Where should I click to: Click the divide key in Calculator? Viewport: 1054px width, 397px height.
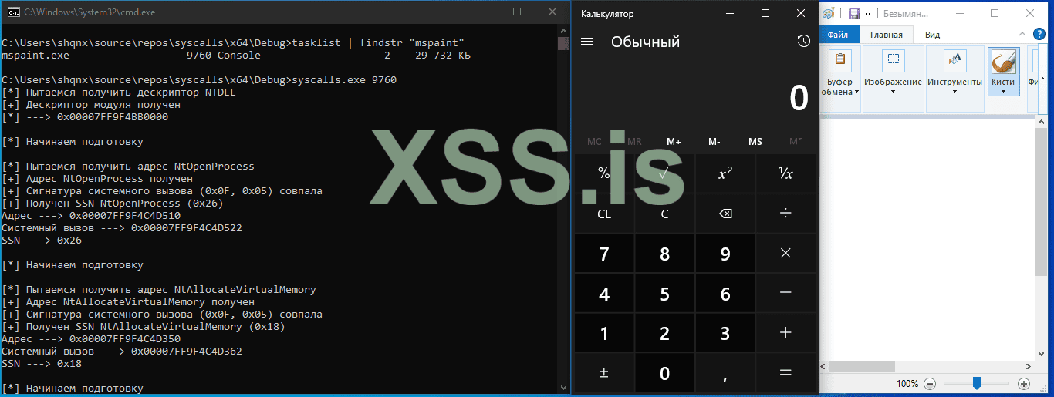(785, 214)
